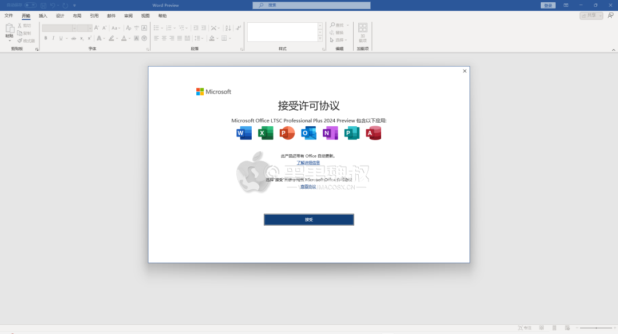Open the 了解详细信息 link
The image size is (618, 334).
309,163
